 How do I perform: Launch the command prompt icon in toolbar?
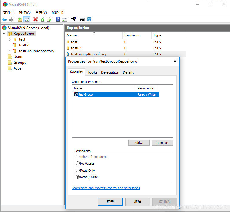tap(82, 19)
